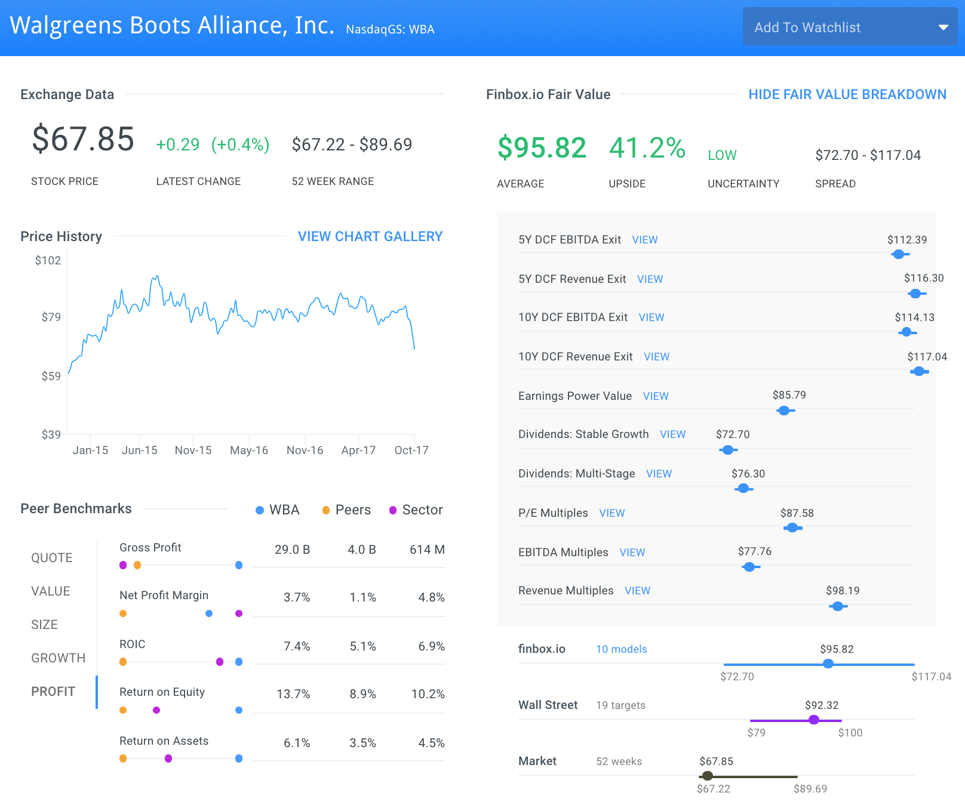The height and width of the screenshot is (808, 965).
Task: Click the $76.30 Multi-Stage marker
Action: coord(743,488)
